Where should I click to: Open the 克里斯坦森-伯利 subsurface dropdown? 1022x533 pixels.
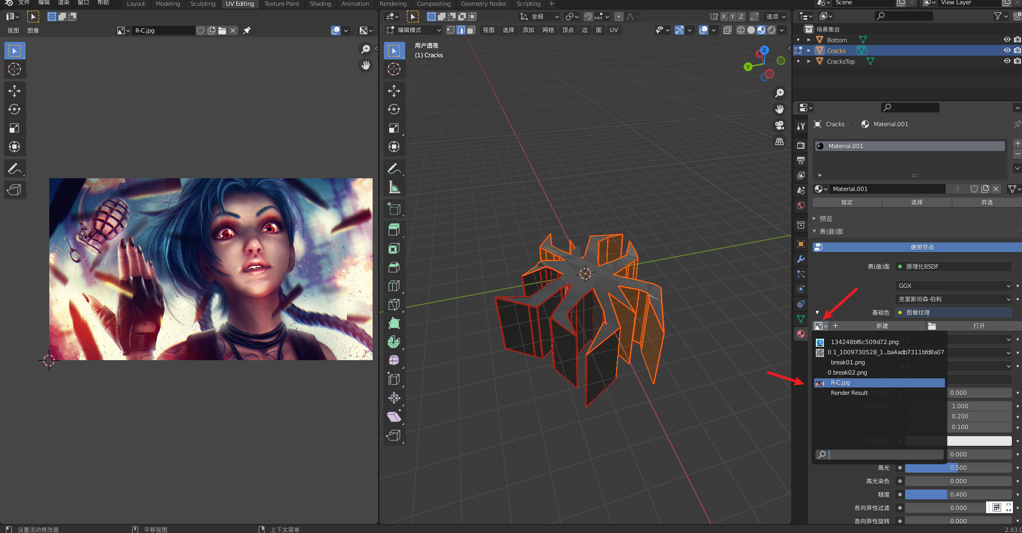click(x=954, y=299)
